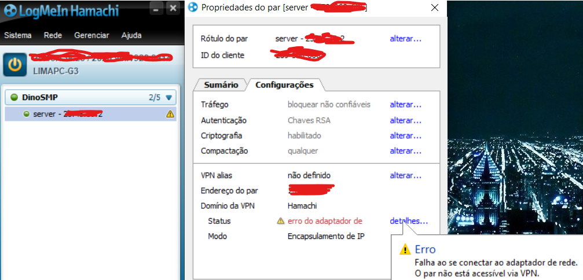Viewport: 583px width, 280px height.
Task: Click alterar next to Criptografia
Action: pos(406,135)
